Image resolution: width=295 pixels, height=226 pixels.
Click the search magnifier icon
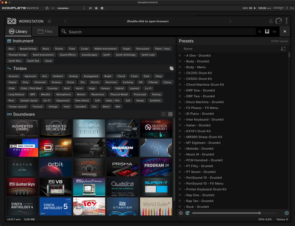click(x=64, y=32)
